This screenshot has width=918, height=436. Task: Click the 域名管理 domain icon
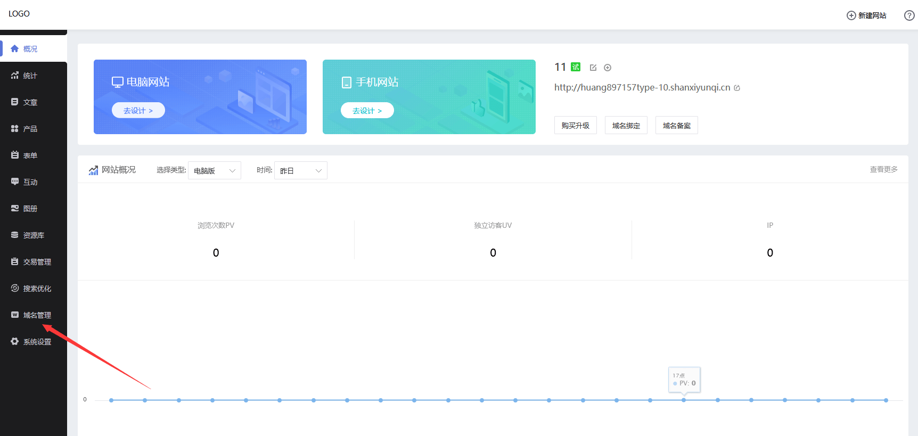point(15,315)
